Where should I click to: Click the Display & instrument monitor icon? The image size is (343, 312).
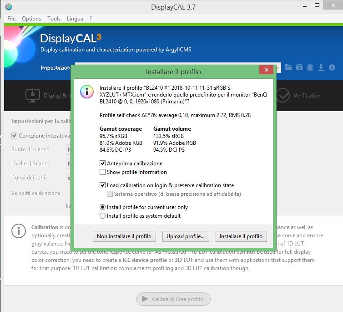click(33, 95)
